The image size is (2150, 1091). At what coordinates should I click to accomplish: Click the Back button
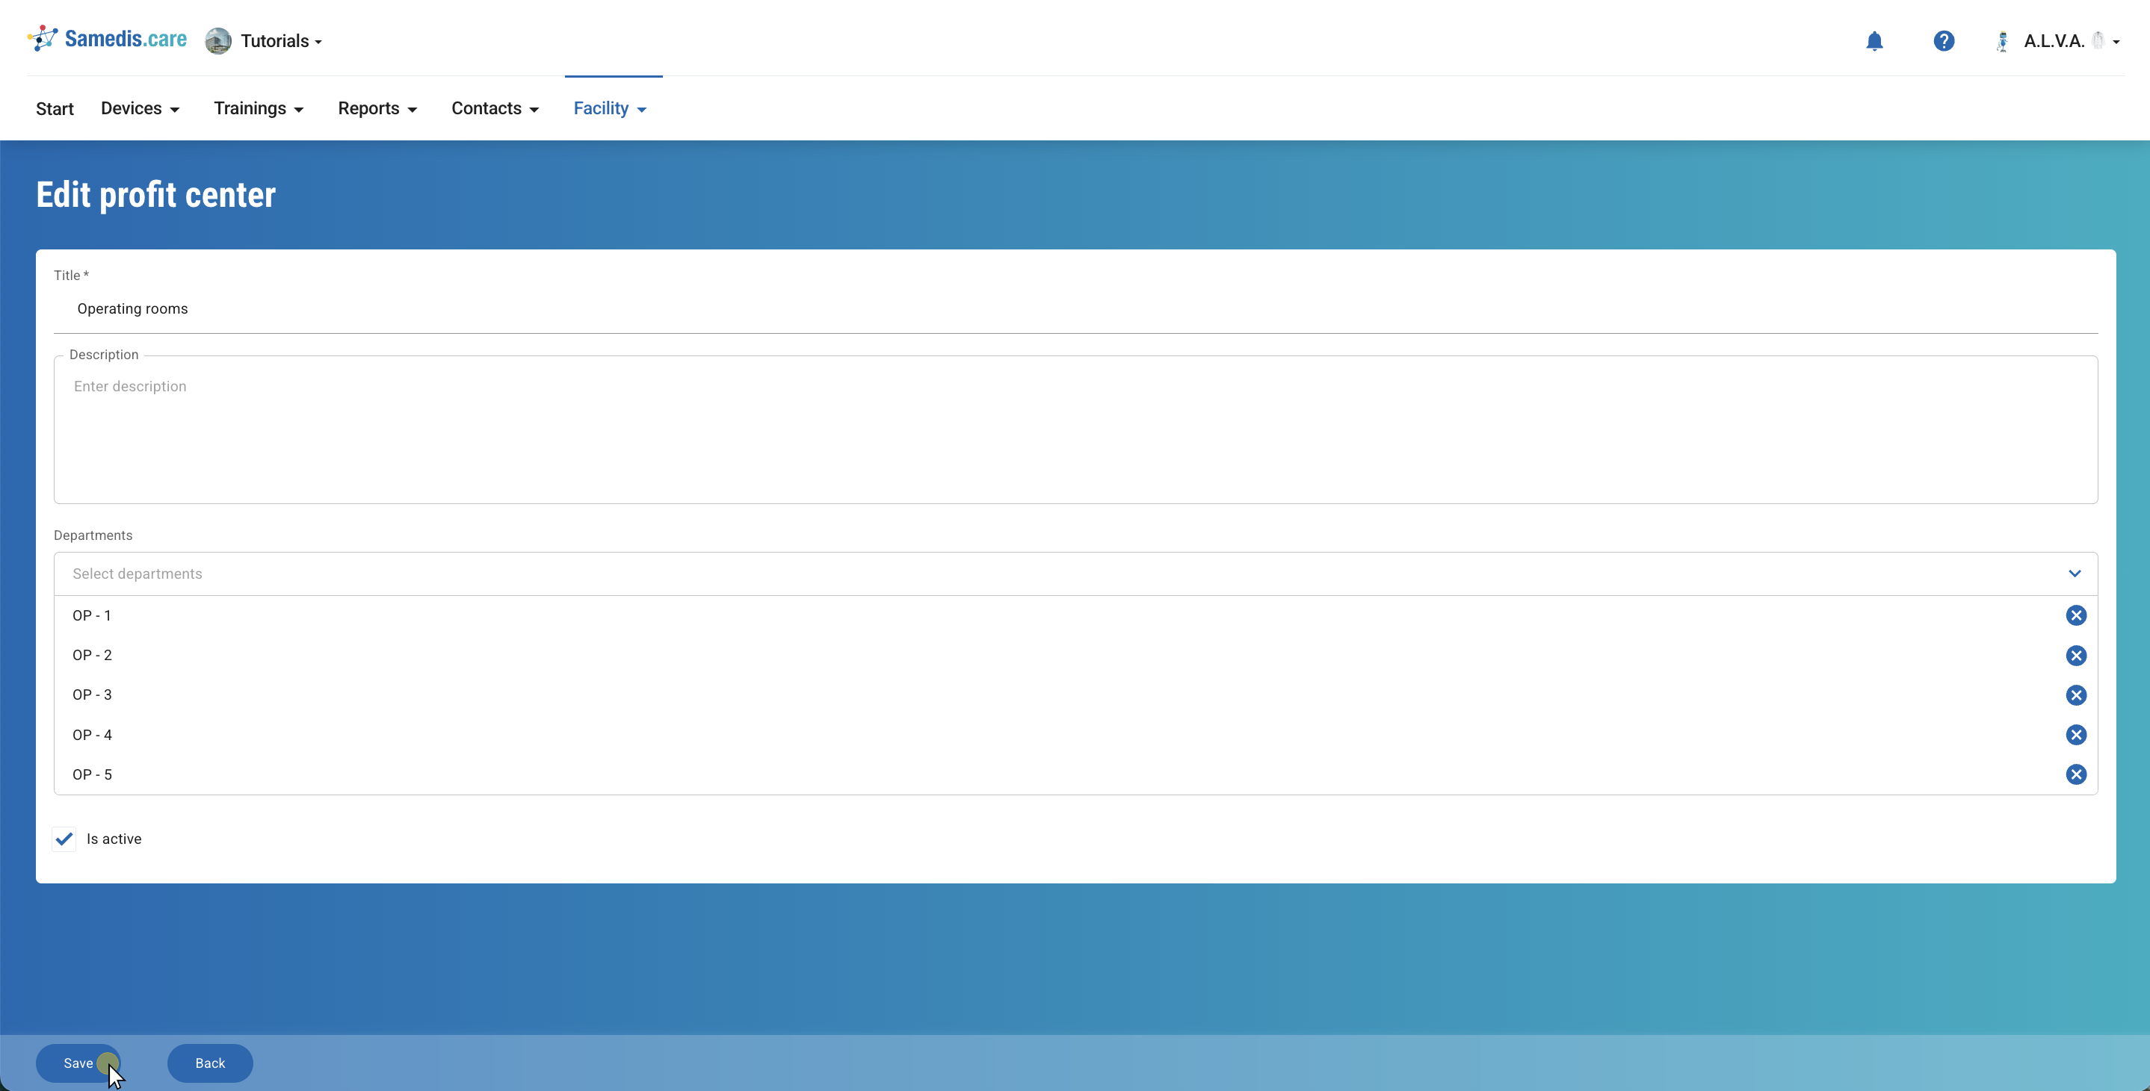[209, 1063]
